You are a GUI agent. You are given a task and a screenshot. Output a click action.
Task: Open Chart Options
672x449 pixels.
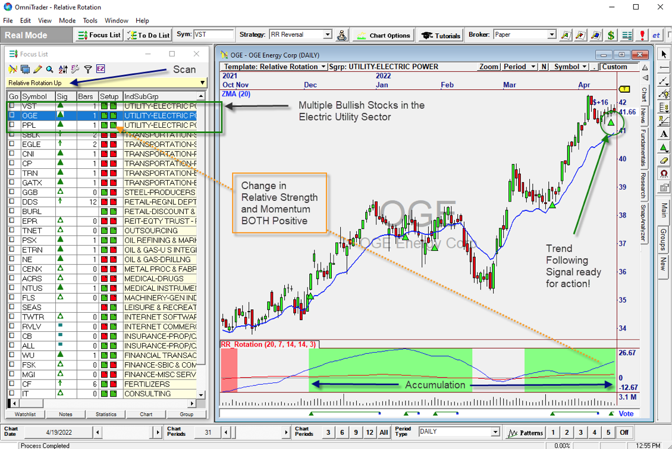point(384,35)
